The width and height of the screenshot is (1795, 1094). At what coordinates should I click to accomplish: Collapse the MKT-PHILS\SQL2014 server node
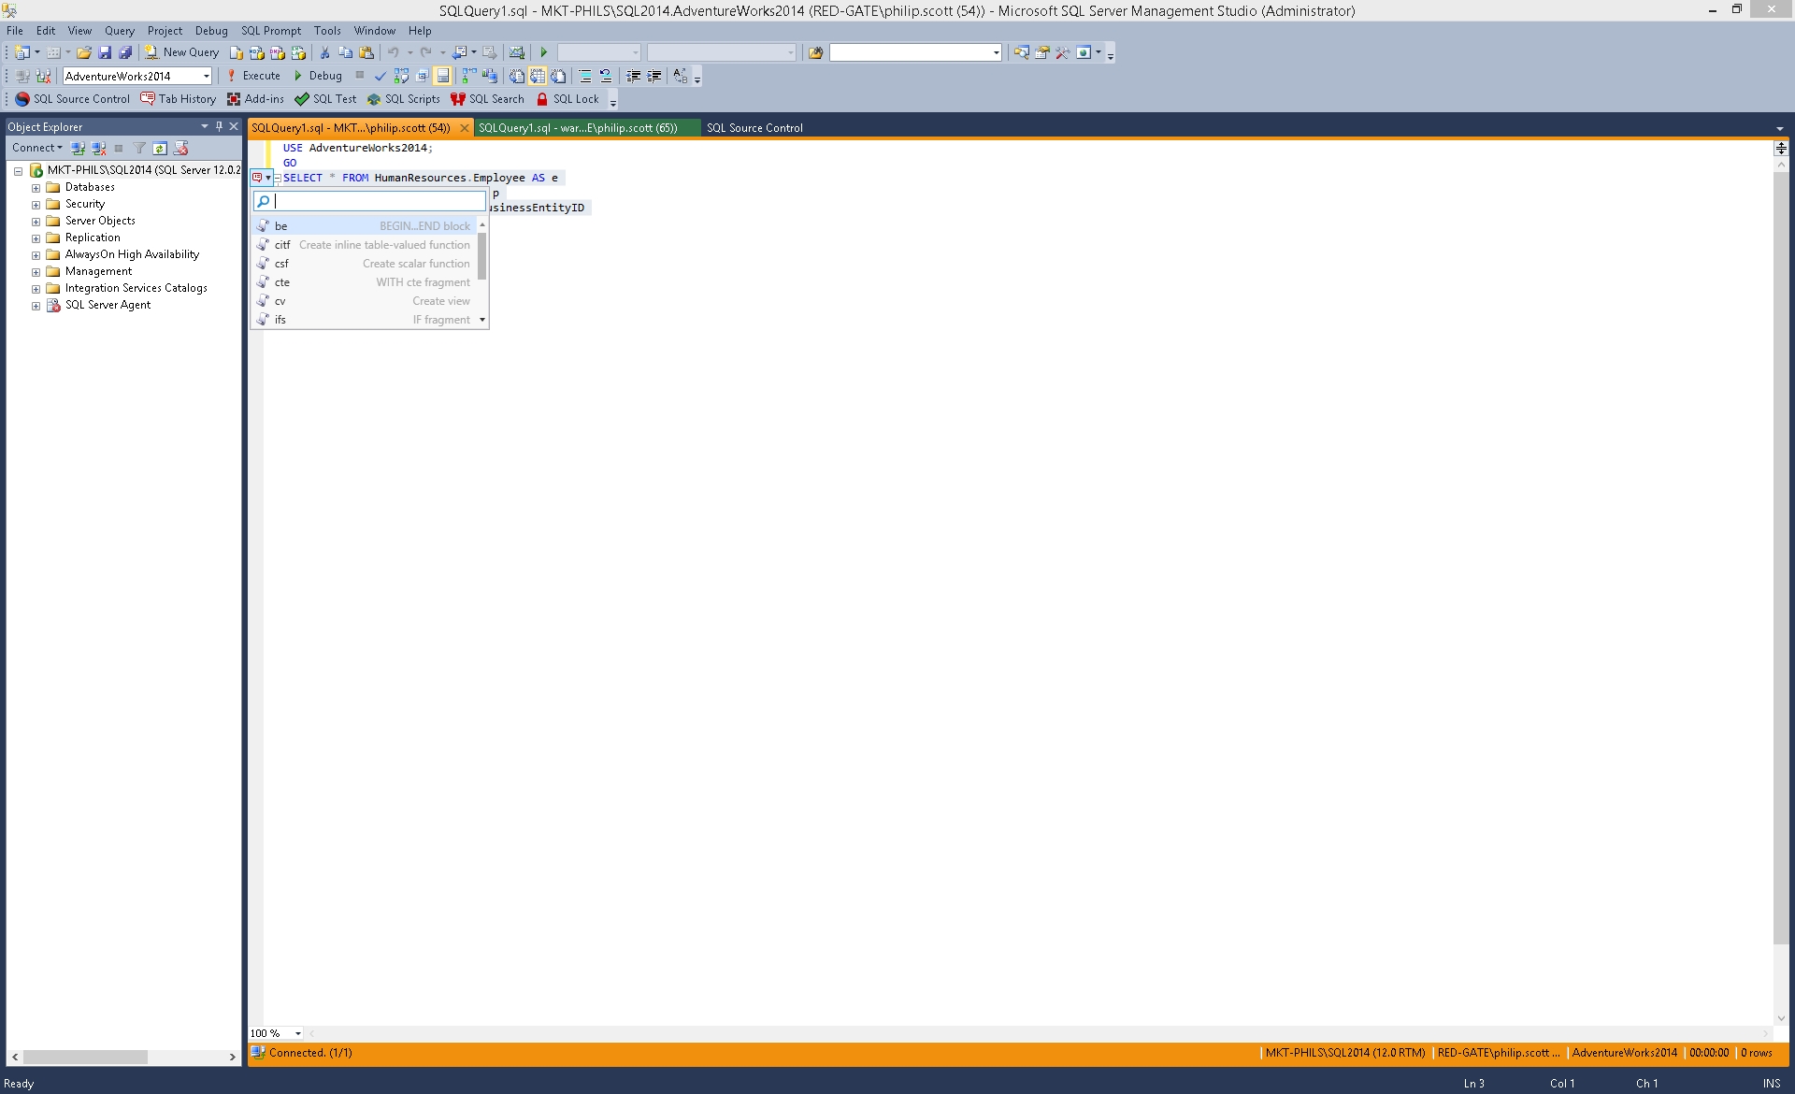(18, 171)
